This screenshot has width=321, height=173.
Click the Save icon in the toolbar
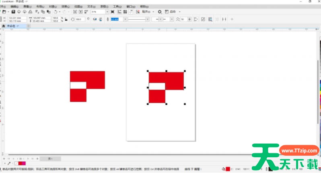coord(13,12)
